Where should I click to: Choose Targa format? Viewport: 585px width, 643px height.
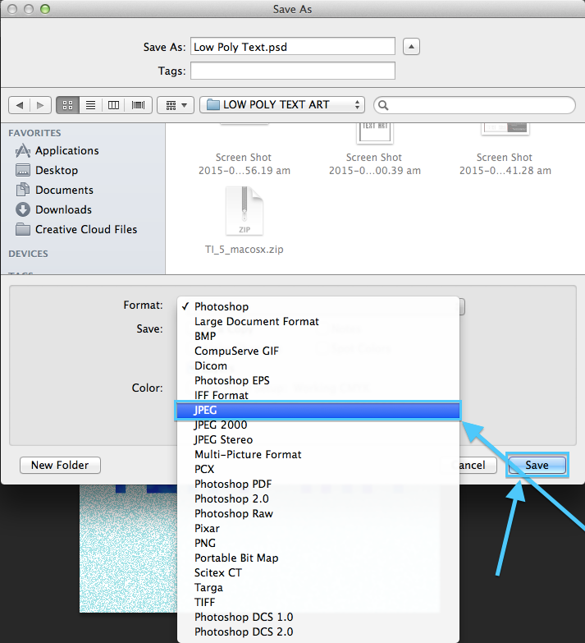pos(318,587)
